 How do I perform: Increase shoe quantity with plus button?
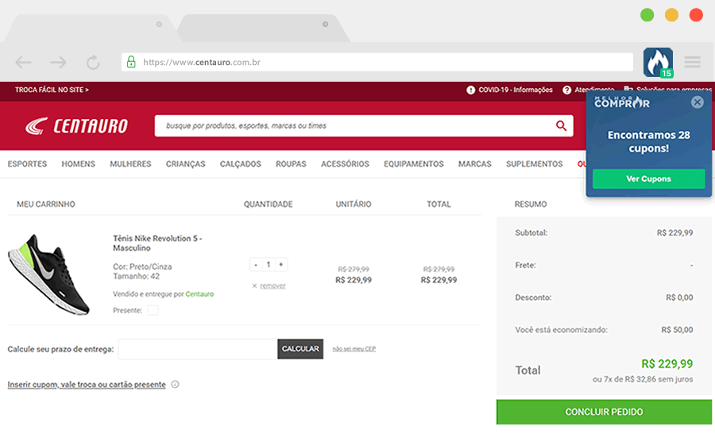point(281,264)
